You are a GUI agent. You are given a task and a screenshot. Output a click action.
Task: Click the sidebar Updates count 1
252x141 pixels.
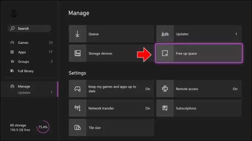point(51,92)
